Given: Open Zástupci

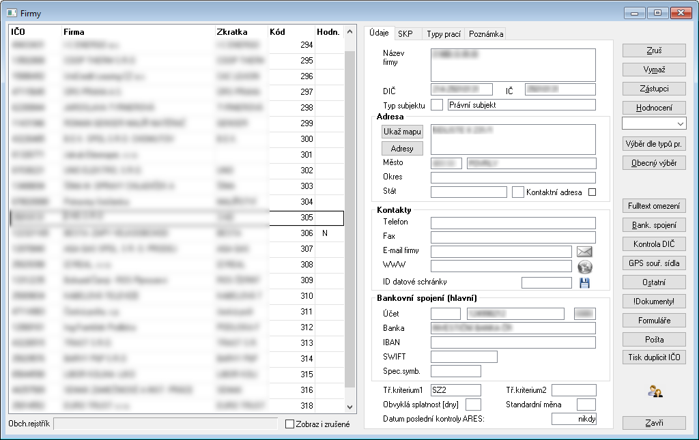Looking at the screenshot, I should (x=654, y=89).
